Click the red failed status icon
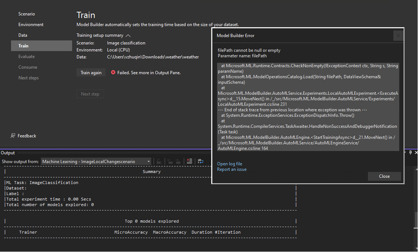The width and height of the screenshot is (418, 252). [x=113, y=72]
